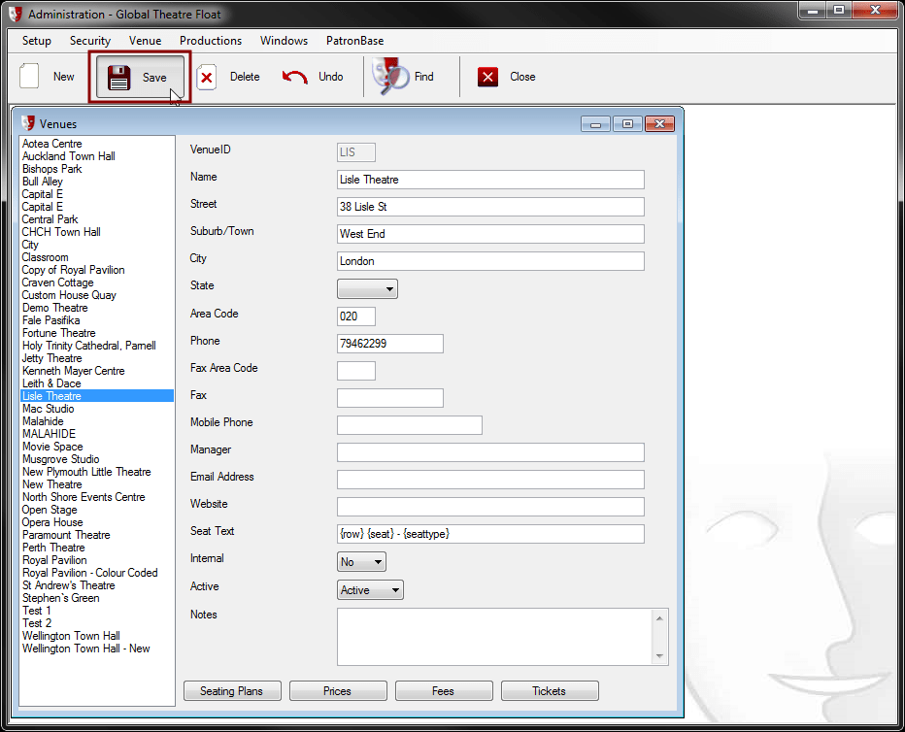Click the Manager field
Screen dimensions: 905x732
point(490,452)
